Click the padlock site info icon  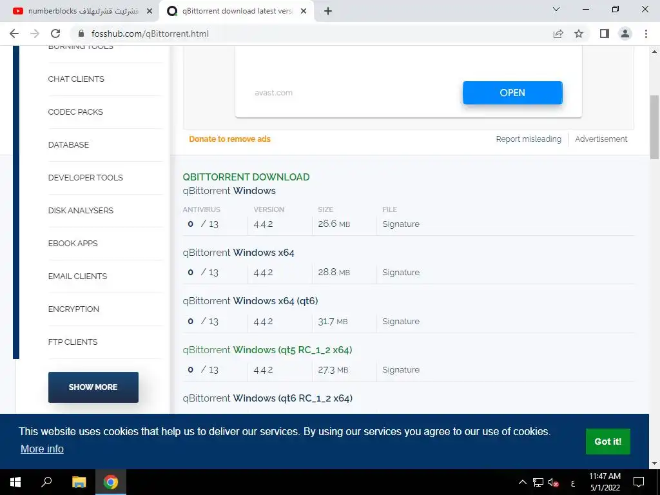(x=82, y=34)
